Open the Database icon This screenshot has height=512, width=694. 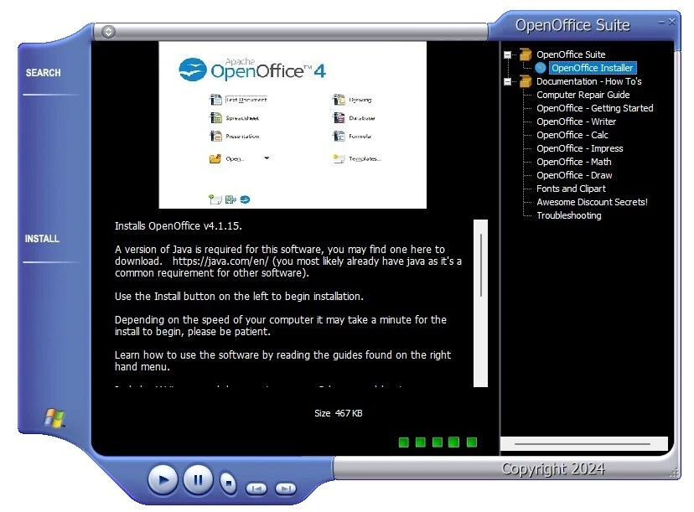pyautogui.click(x=340, y=118)
